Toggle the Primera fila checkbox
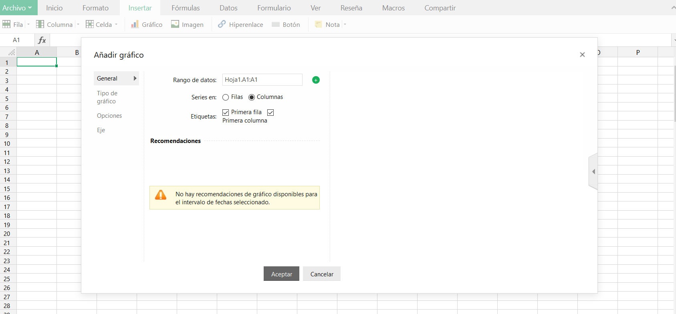 coord(226,113)
